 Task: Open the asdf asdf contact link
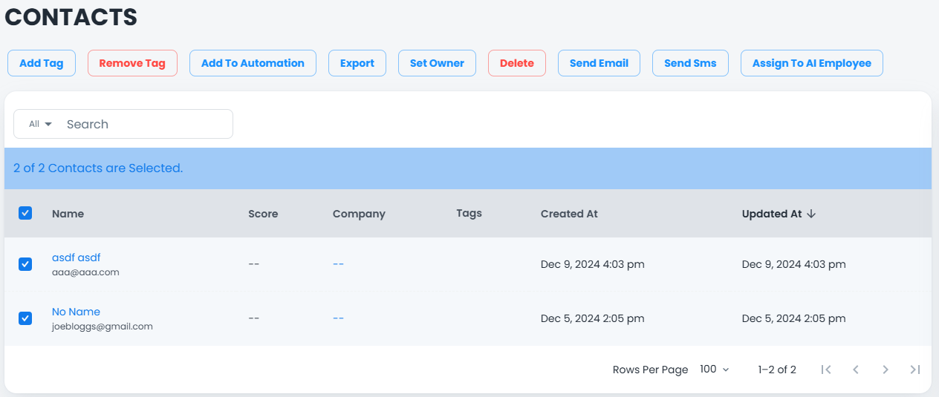pos(76,257)
